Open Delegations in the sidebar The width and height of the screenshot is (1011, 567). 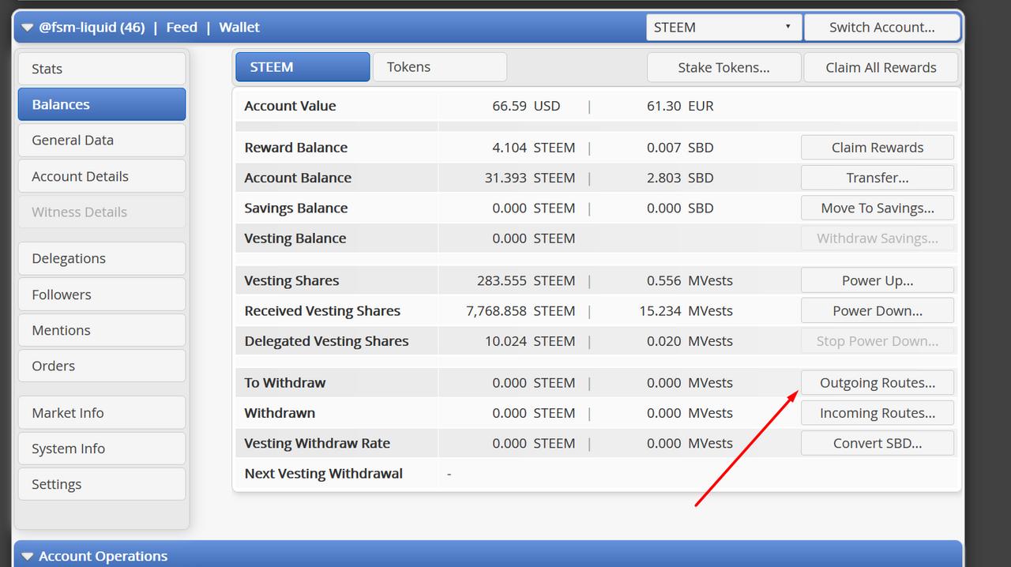point(102,258)
